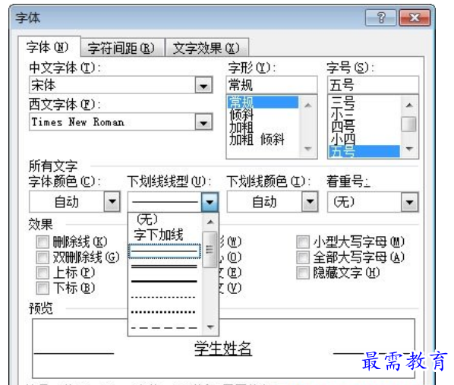Click the font style list's up arrow

tap(308, 105)
